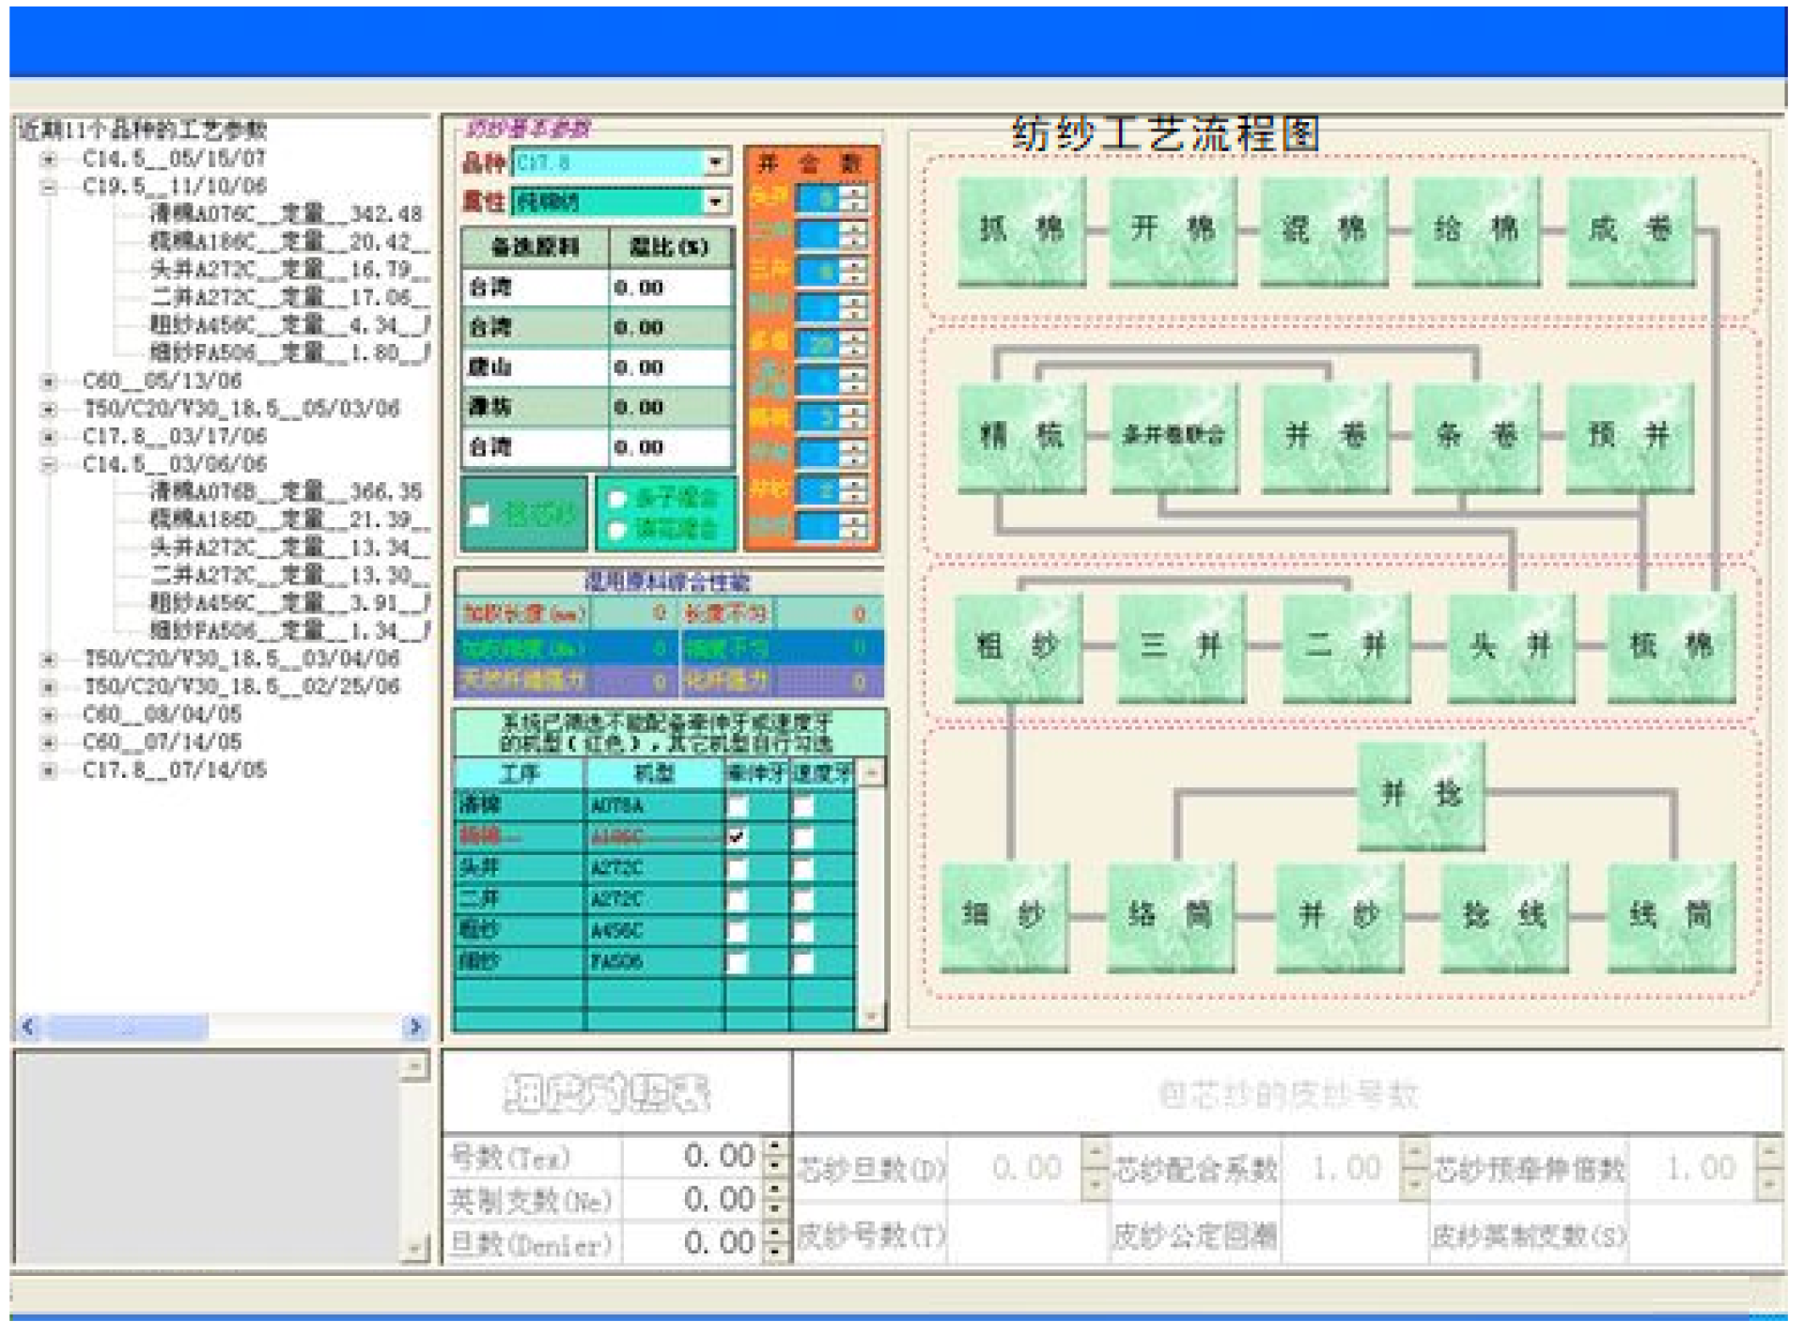Click the 线筒 process block
The height and width of the screenshot is (1337, 1804).
(1671, 916)
